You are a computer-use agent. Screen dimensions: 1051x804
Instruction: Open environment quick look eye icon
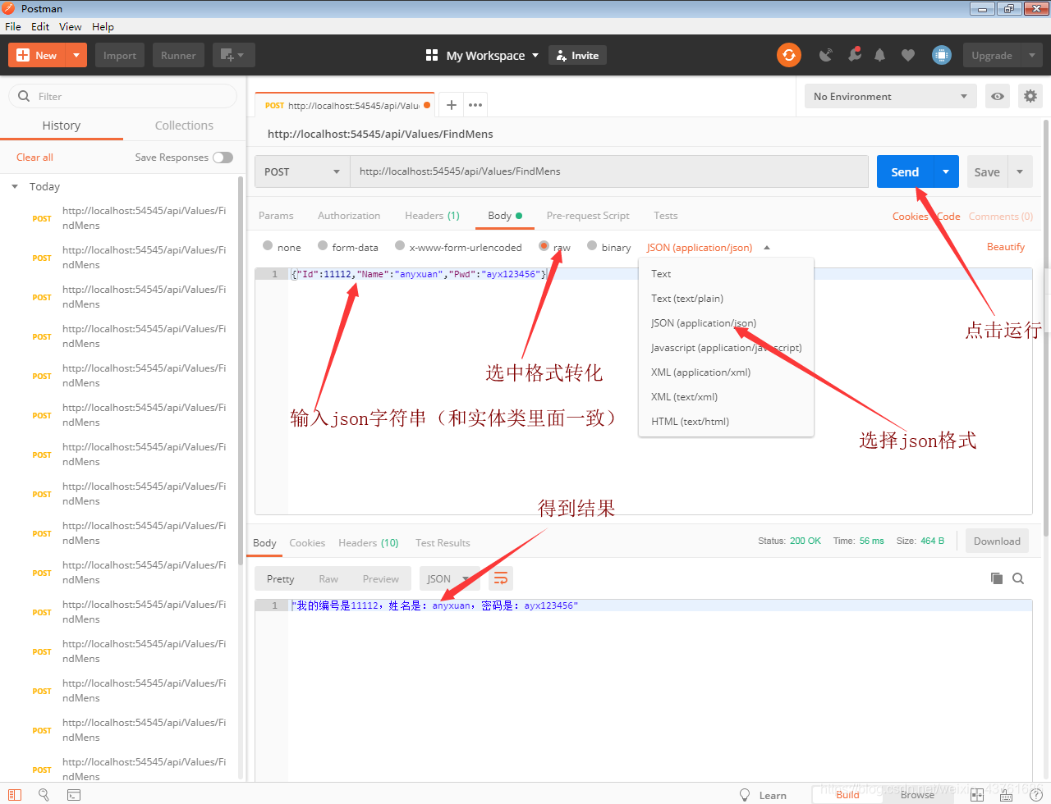(x=998, y=96)
